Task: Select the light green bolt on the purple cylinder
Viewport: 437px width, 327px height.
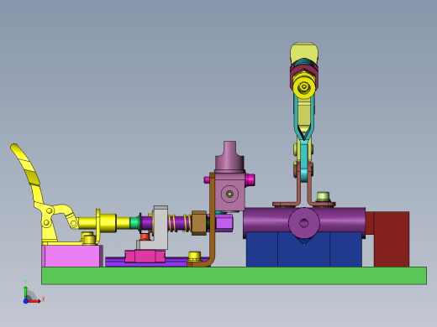Action: pyautogui.click(x=323, y=197)
